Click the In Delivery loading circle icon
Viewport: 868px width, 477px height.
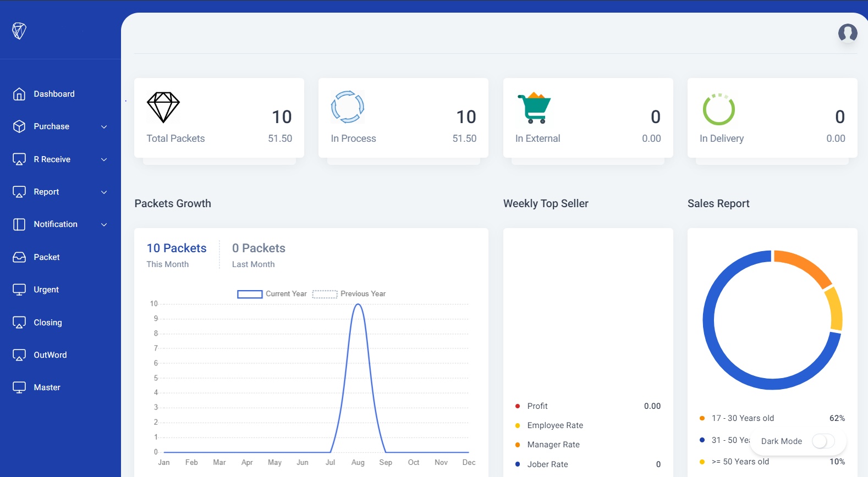[x=718, y=109]
